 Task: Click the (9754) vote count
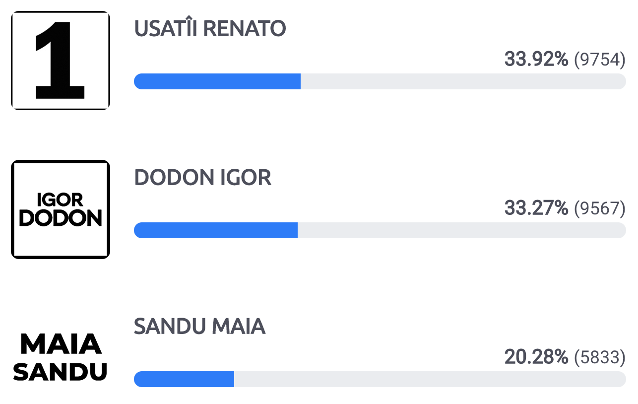(x=600, y=60)
